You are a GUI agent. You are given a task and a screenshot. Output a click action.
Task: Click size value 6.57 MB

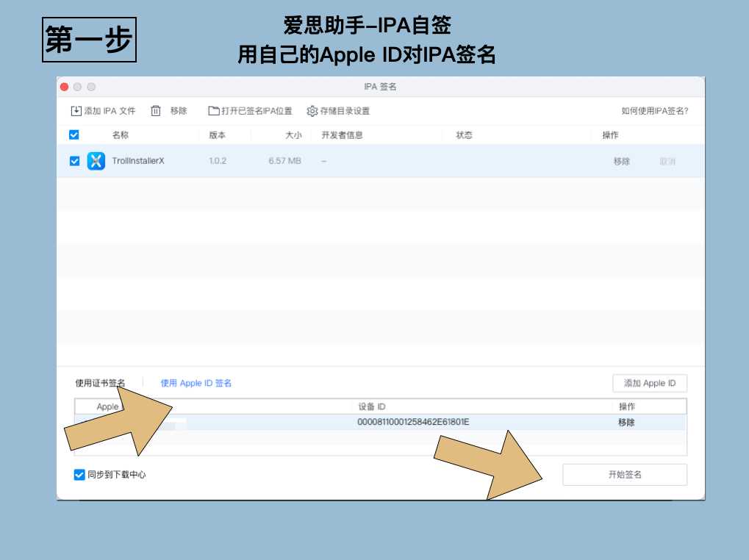[x=284, y=161]
